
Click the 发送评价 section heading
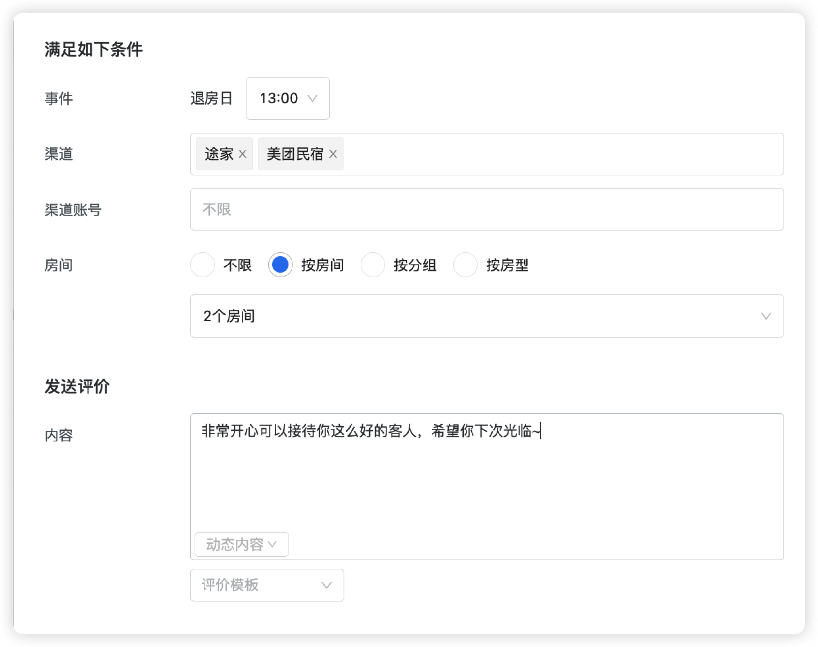[78, 385]
